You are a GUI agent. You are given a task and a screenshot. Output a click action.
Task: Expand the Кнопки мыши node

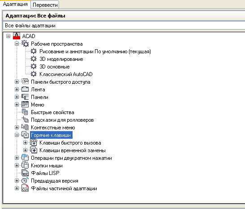(x=17, y=165)
